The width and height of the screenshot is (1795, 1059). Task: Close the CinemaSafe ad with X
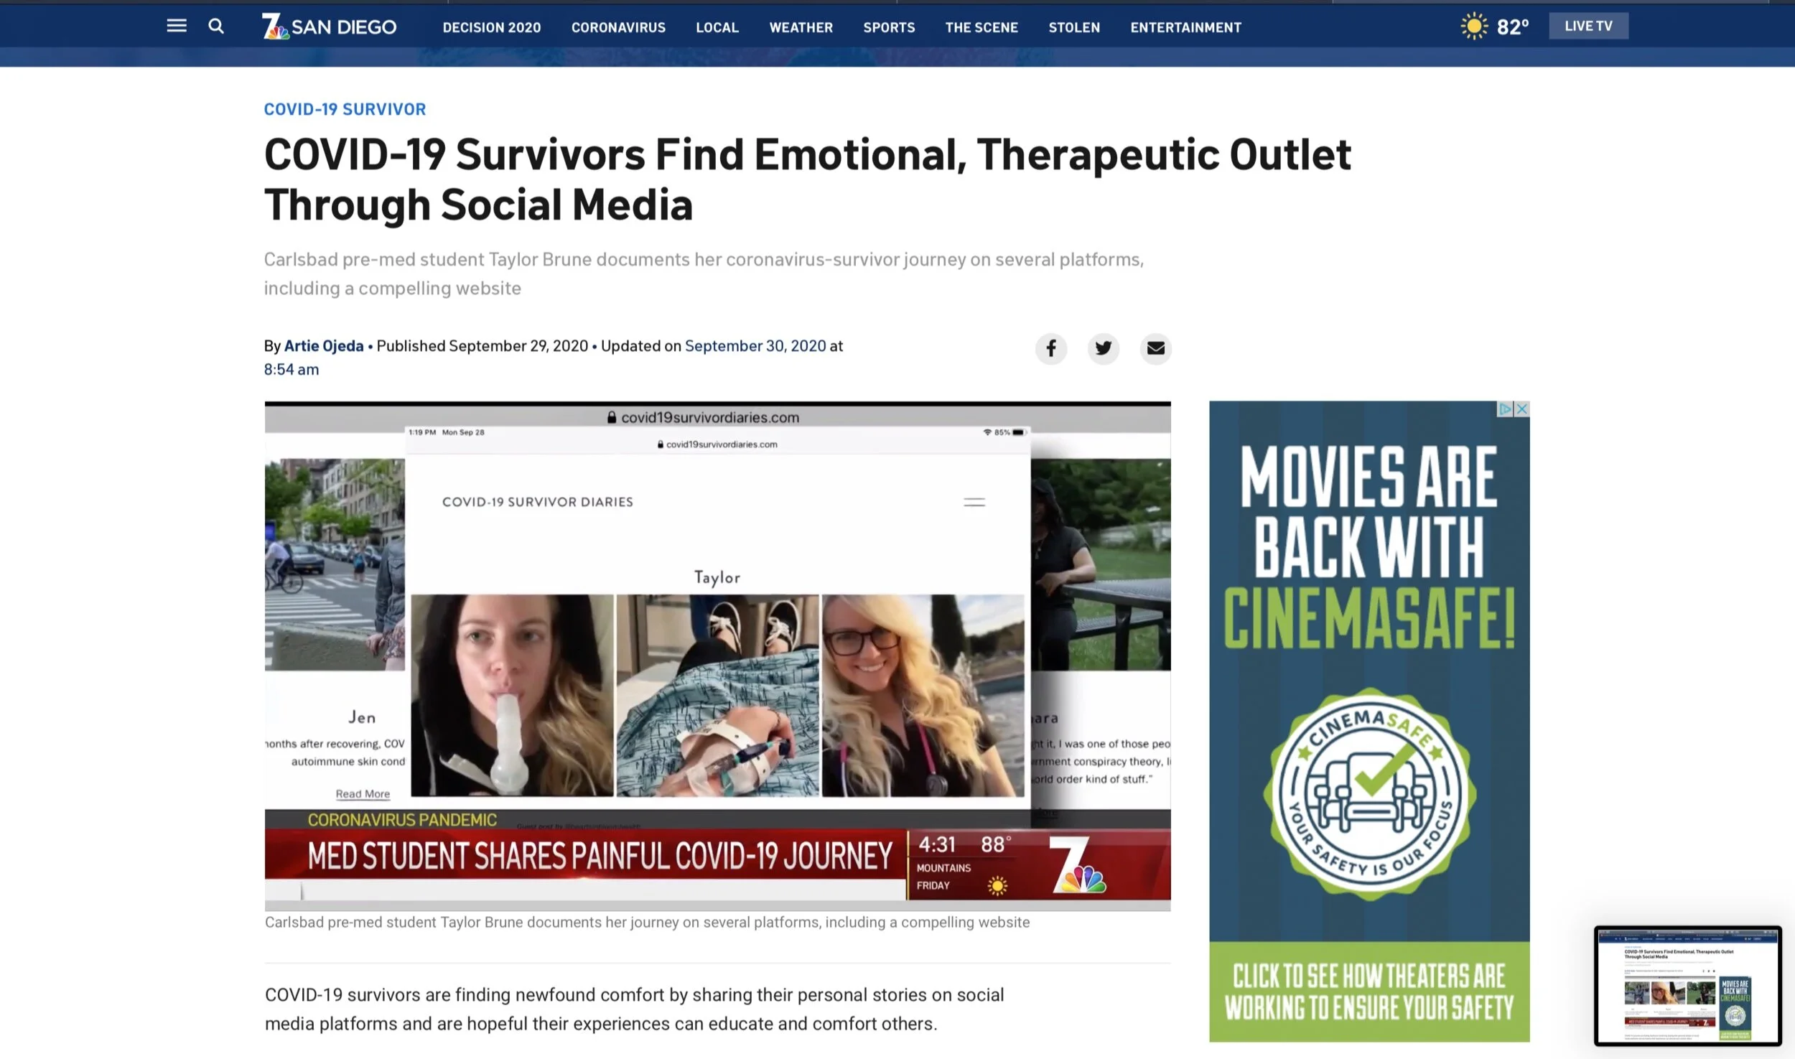pos(1521,409)
